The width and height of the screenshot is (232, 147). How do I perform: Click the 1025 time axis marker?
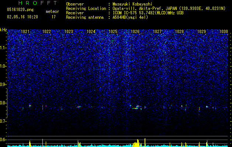pyautogui.click(x=113, y=31)
